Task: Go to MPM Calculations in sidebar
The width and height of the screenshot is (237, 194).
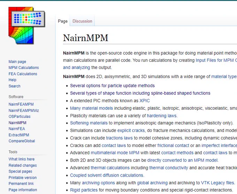Action: 24,68
